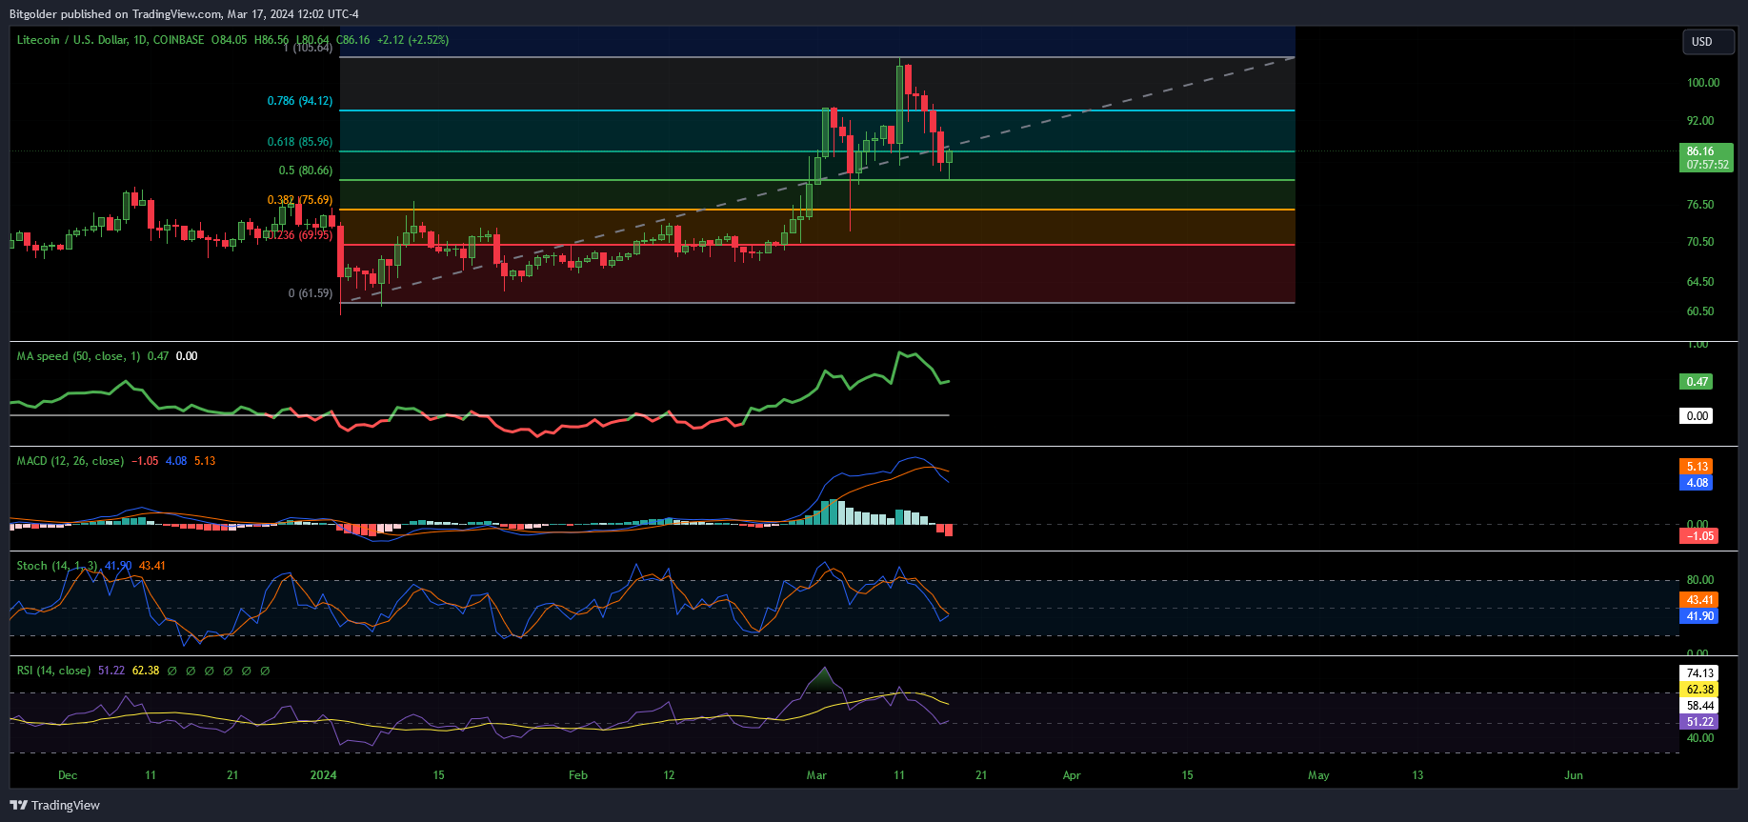The image size is (1748, 822).
Task: Click the MA speed (50, close, 1) indicator title
Action: pos(79,356)
